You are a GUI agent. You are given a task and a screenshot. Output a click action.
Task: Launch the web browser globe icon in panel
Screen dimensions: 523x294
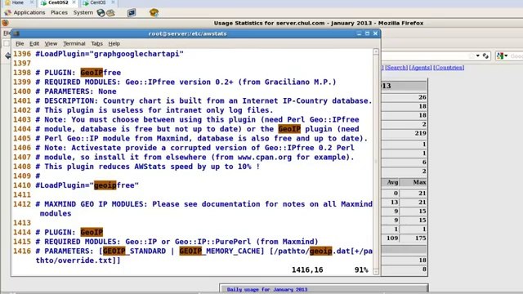point(101,13)
